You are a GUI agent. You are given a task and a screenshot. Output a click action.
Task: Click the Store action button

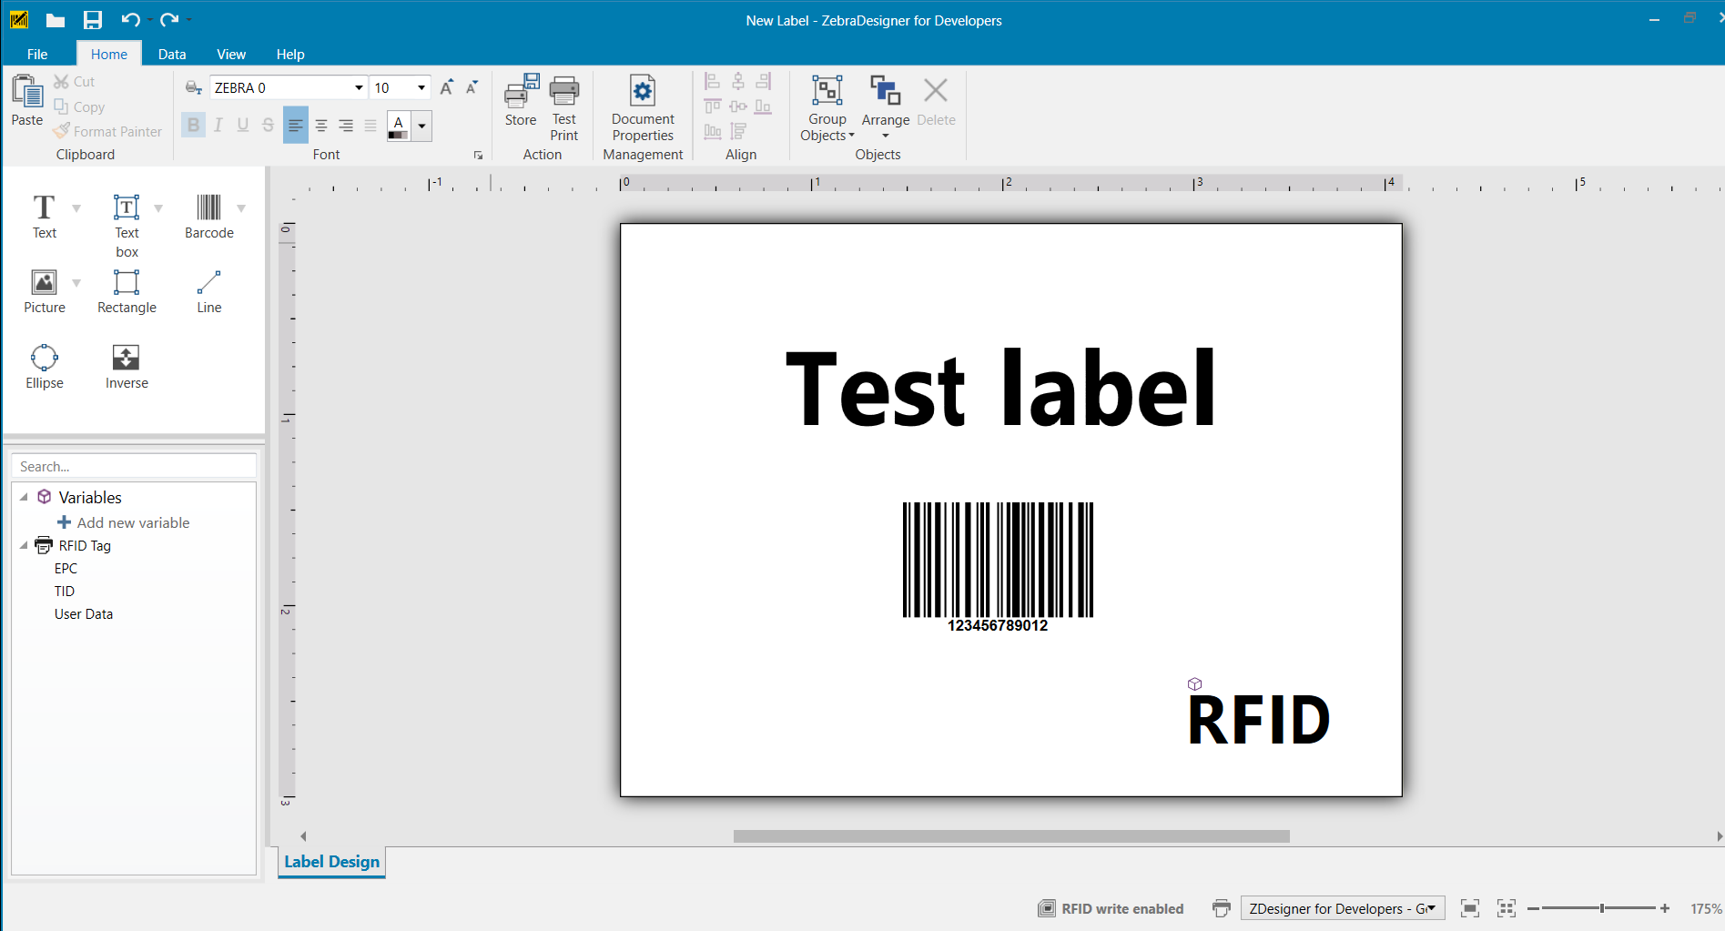519,105
